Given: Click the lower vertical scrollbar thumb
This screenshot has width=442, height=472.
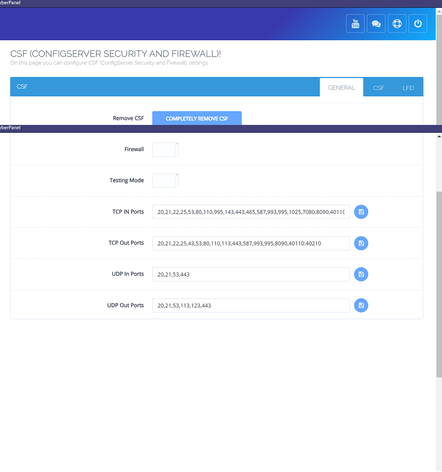Looking at the screenshot, I should [x=439, y=284].
